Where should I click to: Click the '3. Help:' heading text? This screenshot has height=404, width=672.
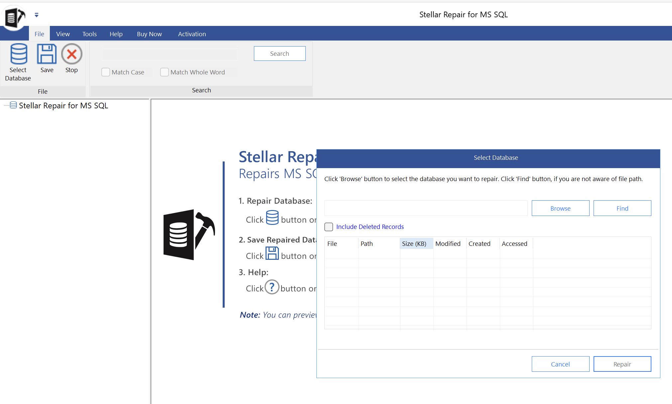pos(254,272)
